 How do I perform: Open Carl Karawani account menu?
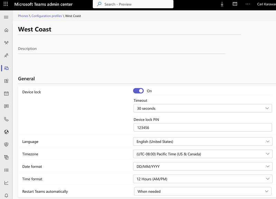click(266, 4)
